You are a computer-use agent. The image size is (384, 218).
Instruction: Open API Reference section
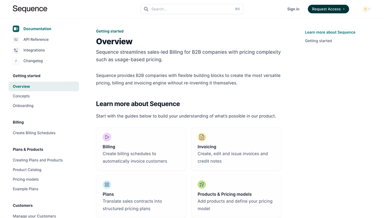point(36,40)
